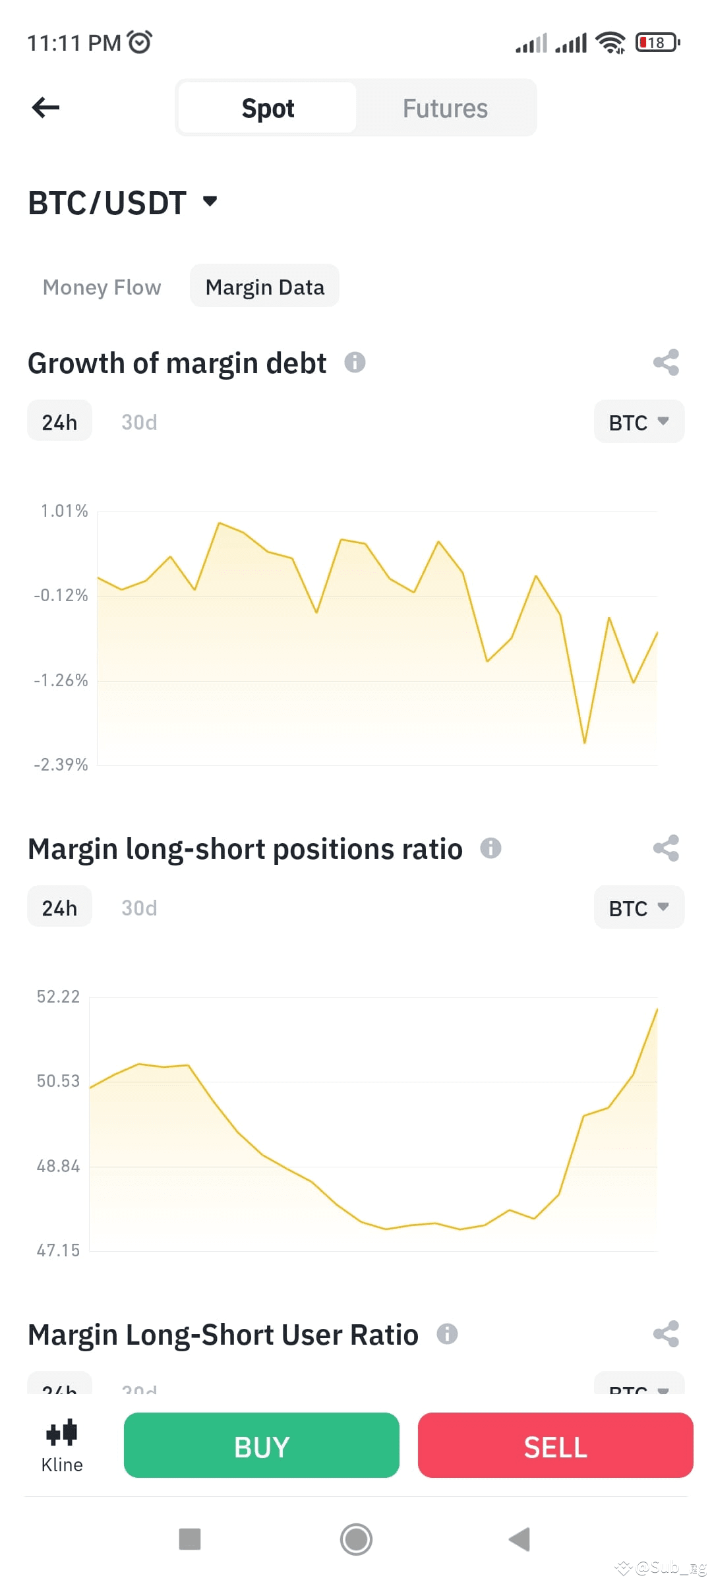
Task: Open the Margin long-short positions ratio info
Action: click(x=490, y=849)
